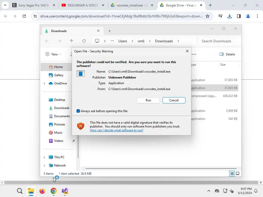Open 'How can I decide what software to run?' link
263x197 pixels.
tap(117, 130)
